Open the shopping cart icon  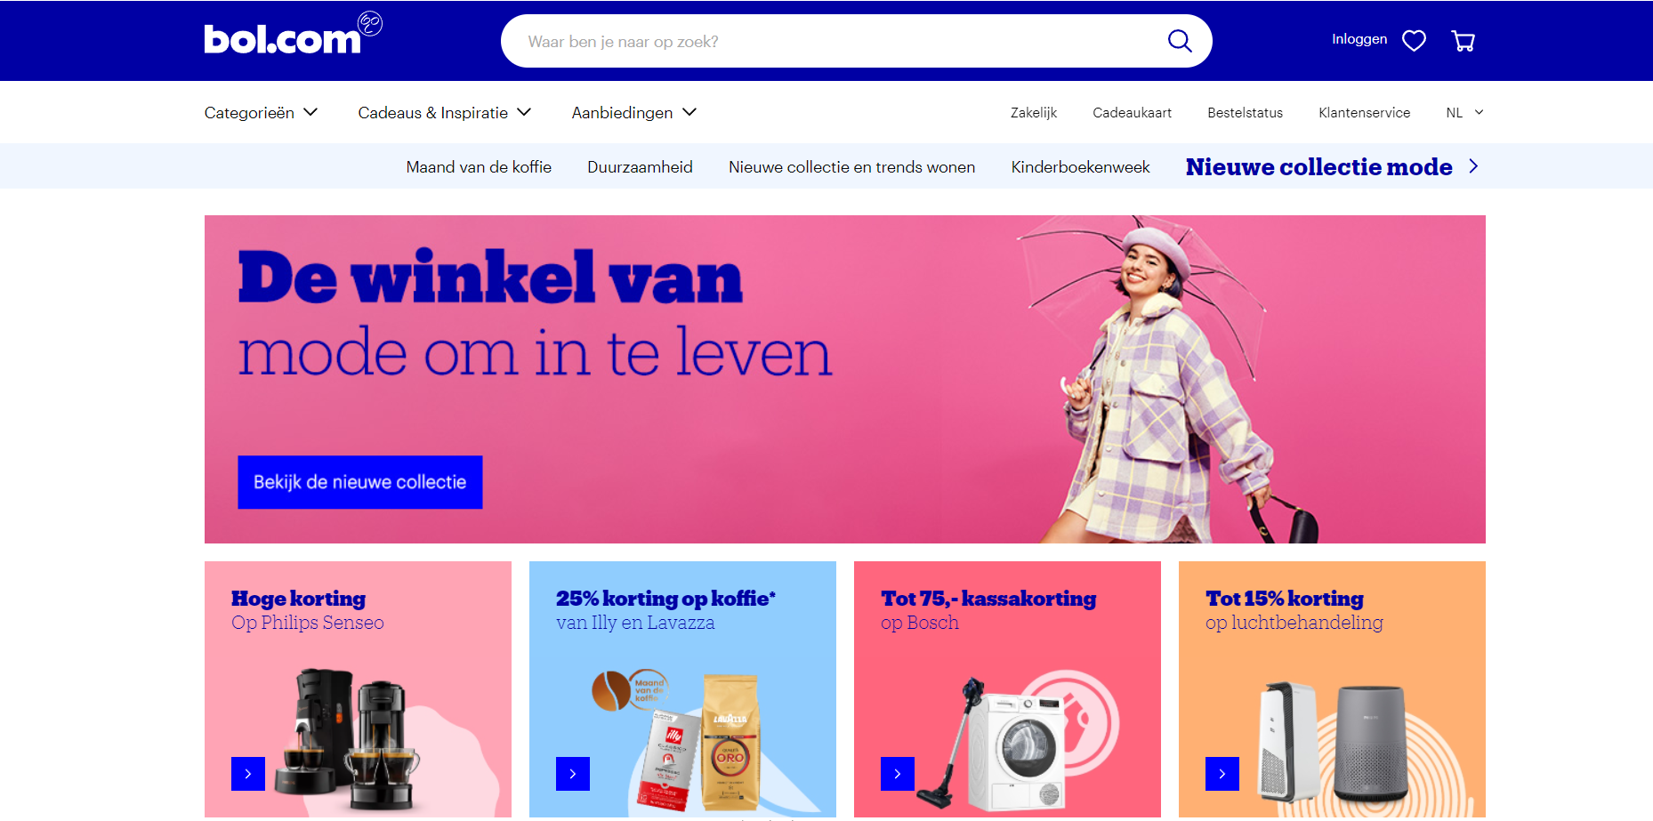coord(1464,41)
